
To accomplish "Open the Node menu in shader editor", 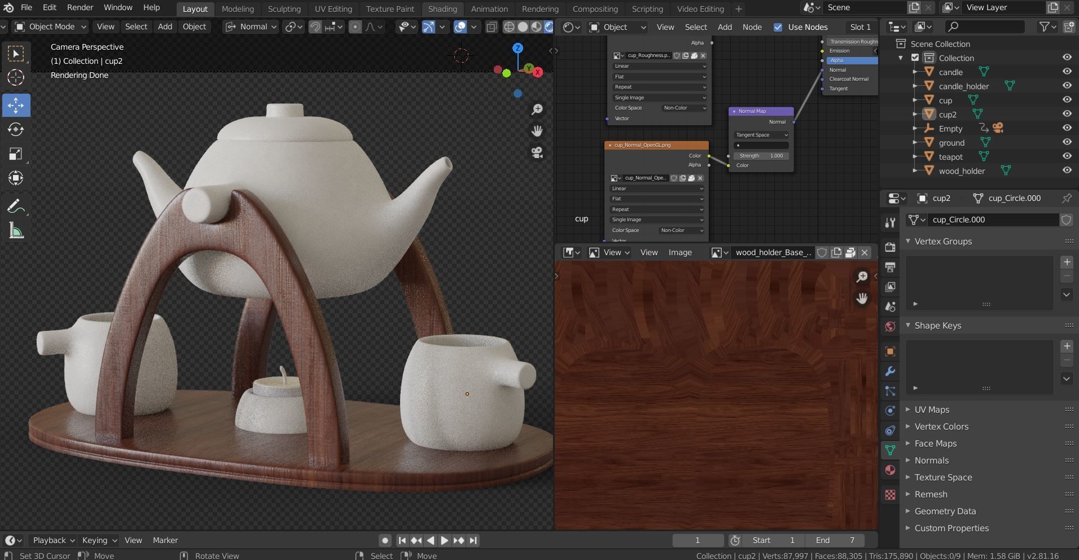I will pyautogui.click(x=752, y=27).
